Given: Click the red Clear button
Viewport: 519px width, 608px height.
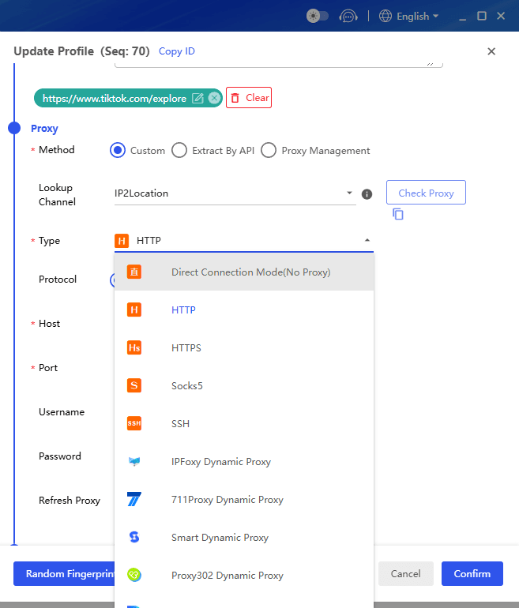Looking at the screenshot, I should (x=249, y=98).
